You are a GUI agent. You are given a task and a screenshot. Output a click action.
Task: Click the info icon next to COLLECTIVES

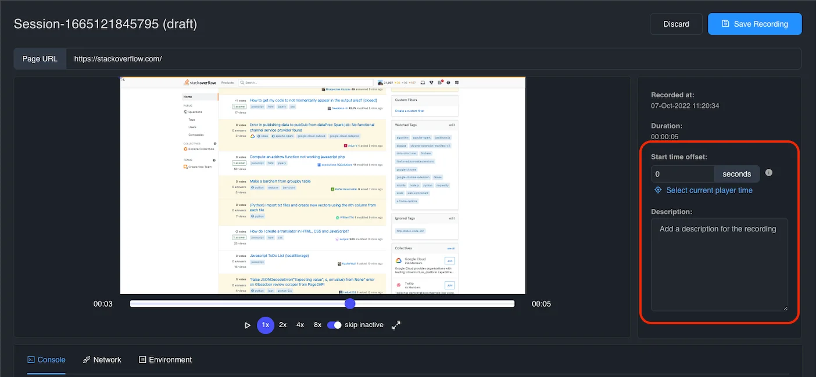(x=215, y=143)
